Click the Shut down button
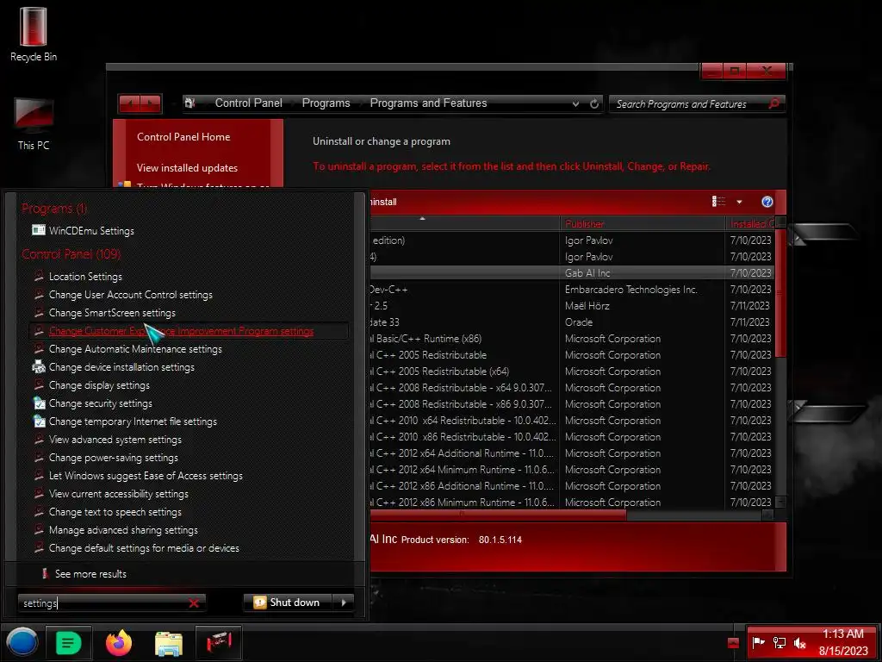 [288, 603]
